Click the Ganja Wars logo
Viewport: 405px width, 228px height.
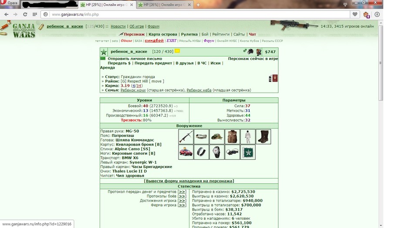(x=24, y=30)
